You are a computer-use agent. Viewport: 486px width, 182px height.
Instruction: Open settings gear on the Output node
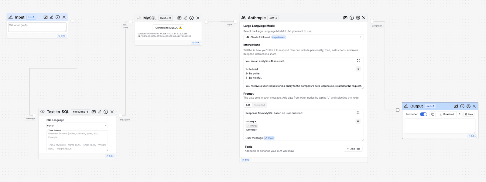469,106
